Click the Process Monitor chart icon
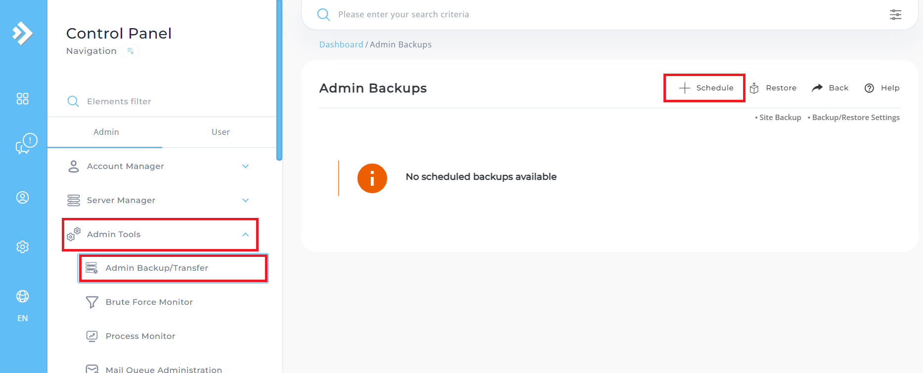This screenshot has height=373, width=923. pos(92,336)
